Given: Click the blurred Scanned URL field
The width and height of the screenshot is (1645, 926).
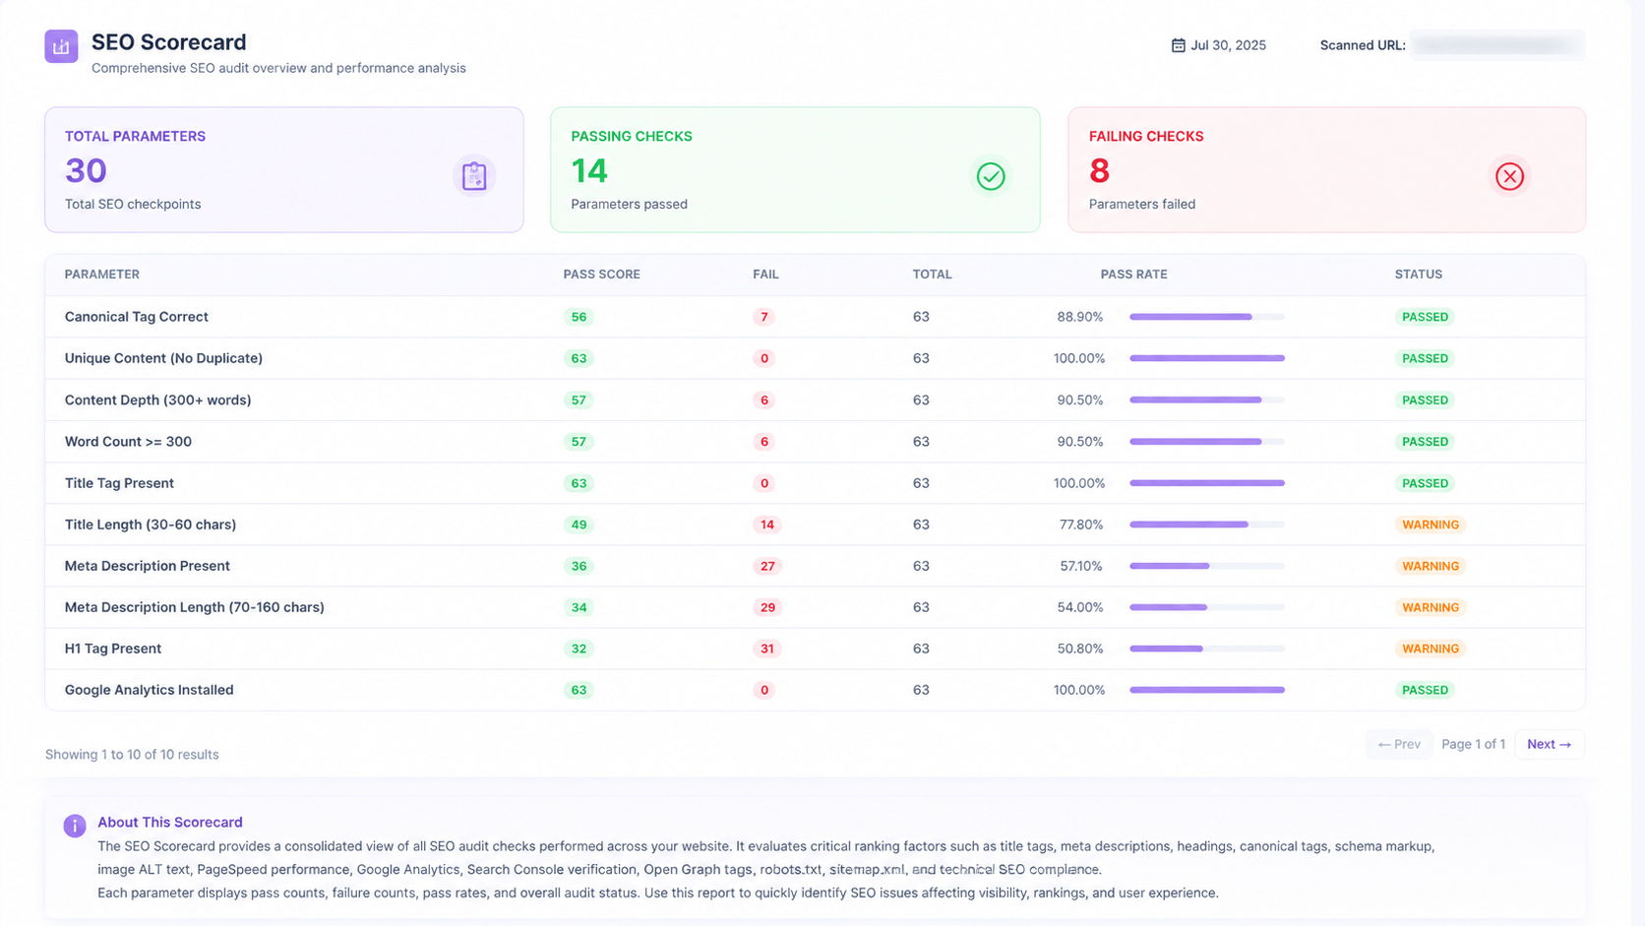Looking at the screenshot, I should tap(1497, 45).
